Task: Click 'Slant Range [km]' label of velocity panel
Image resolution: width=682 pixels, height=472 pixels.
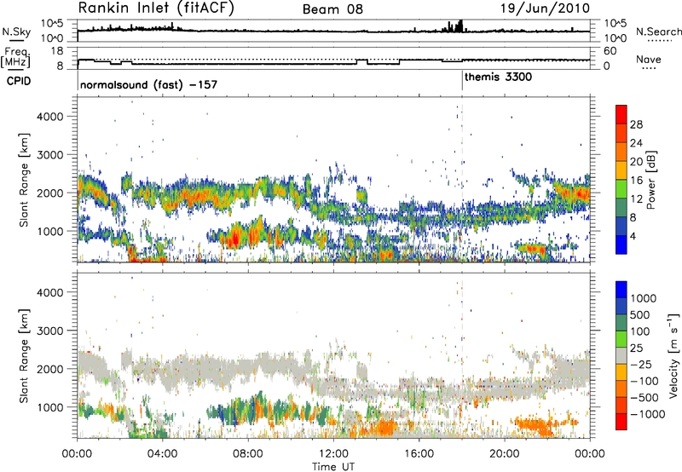Action: pos(24,356)
